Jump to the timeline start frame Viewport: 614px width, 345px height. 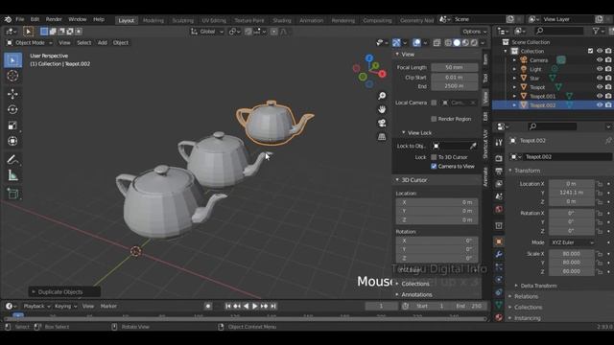click(x=228, y=307)
